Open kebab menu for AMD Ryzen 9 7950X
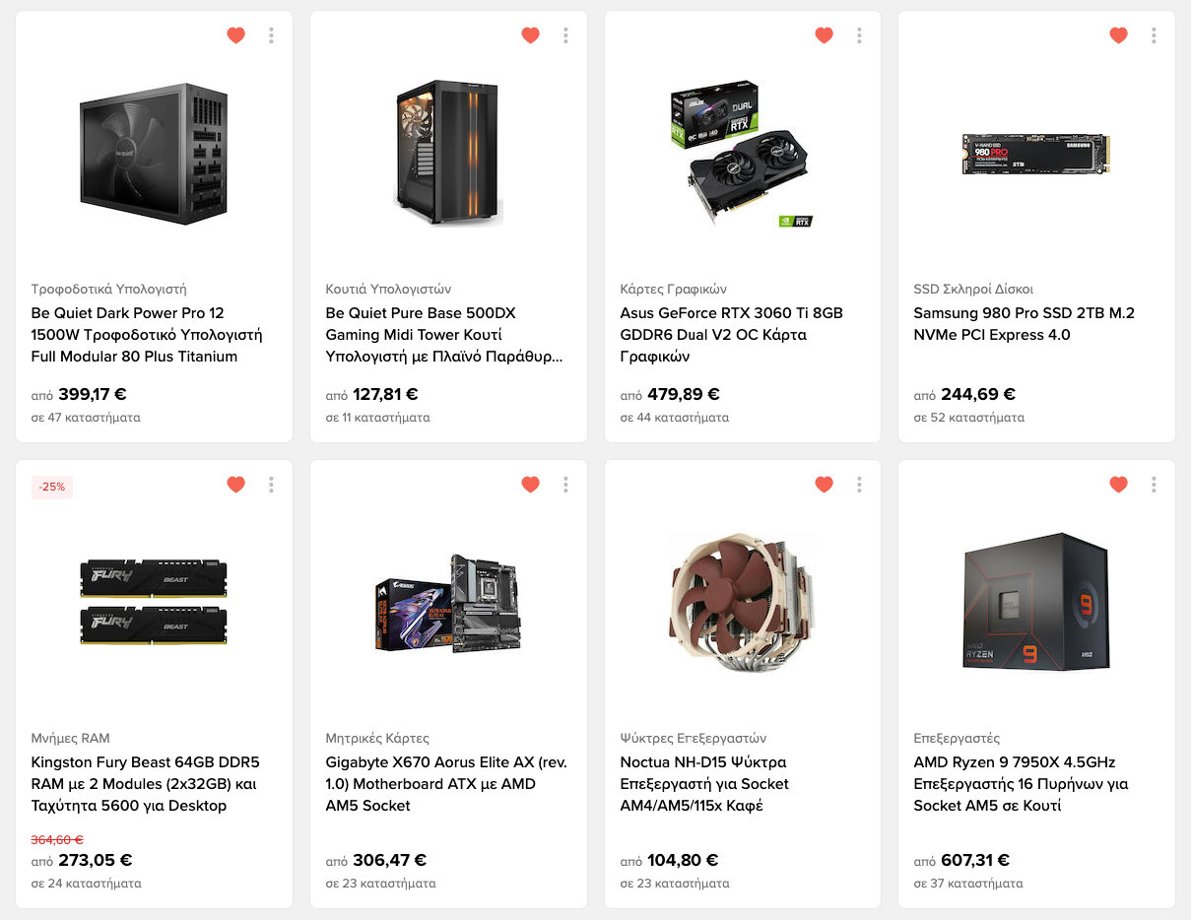The height and width of the screenshot is (920, 1191). click(x=1154, y=484)
